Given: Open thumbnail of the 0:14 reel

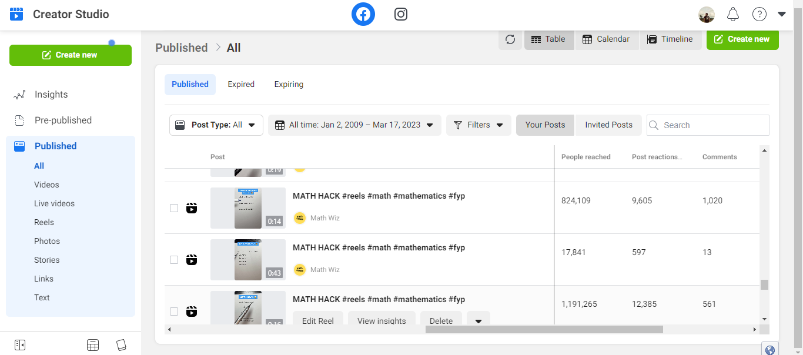Looking at the screenshot, I should point(248,208).
